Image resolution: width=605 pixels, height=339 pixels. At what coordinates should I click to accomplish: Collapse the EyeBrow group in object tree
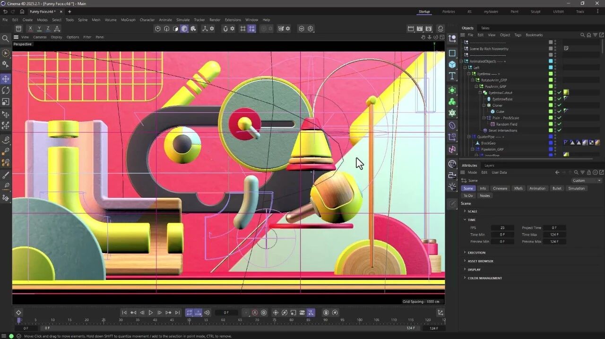click(x=469, y=74)
